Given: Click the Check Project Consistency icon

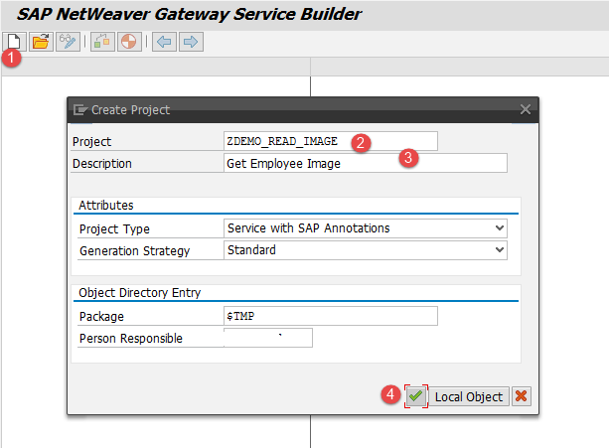Looking at the screenshot, I should tap(102, 42).
